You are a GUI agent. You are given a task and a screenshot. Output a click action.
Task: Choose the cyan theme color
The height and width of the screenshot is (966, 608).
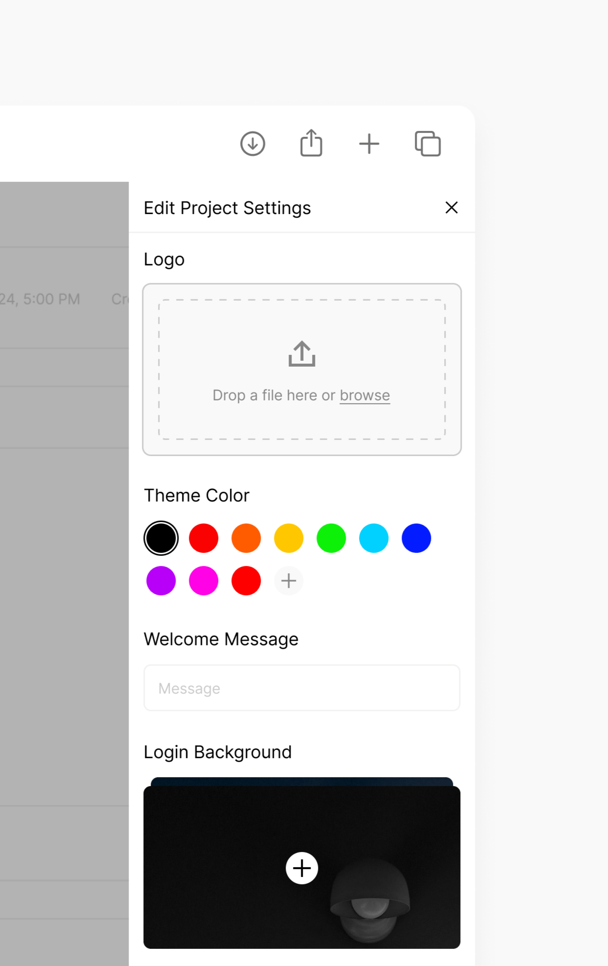(x=374, y=538)
